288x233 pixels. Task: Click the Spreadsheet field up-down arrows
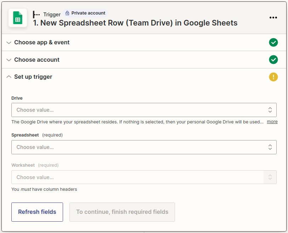(270, 147)
